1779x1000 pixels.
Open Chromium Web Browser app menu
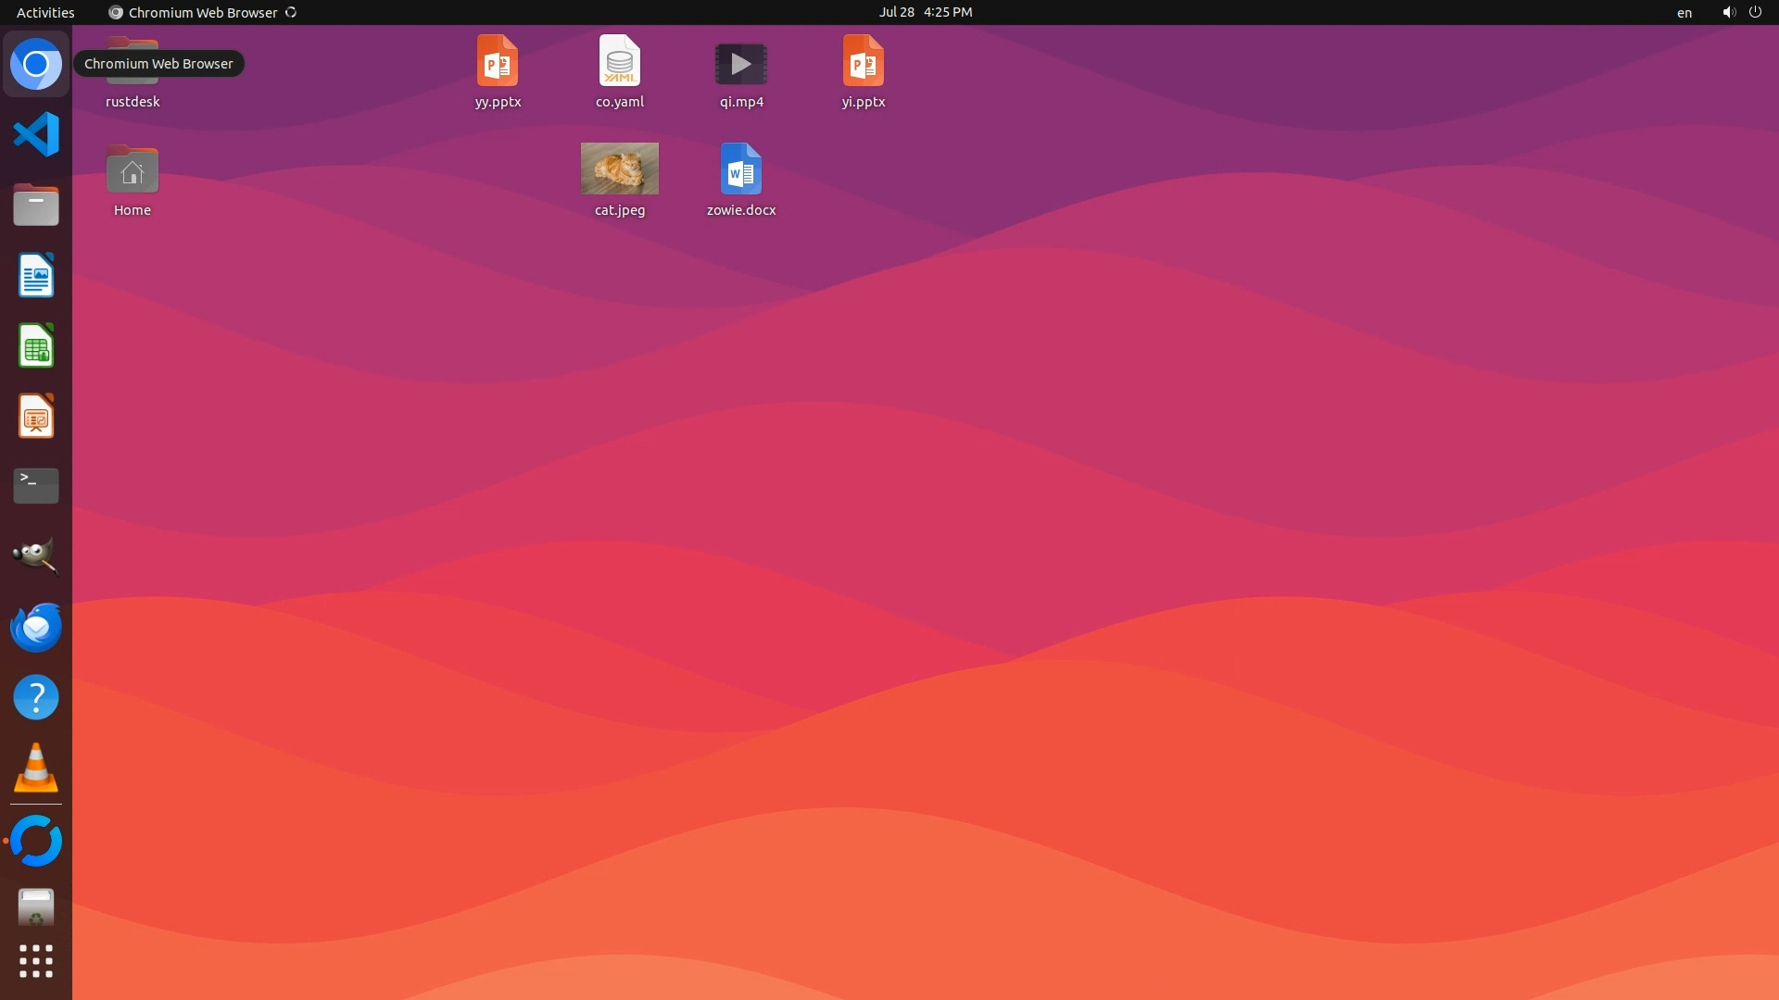pos(202,12)
